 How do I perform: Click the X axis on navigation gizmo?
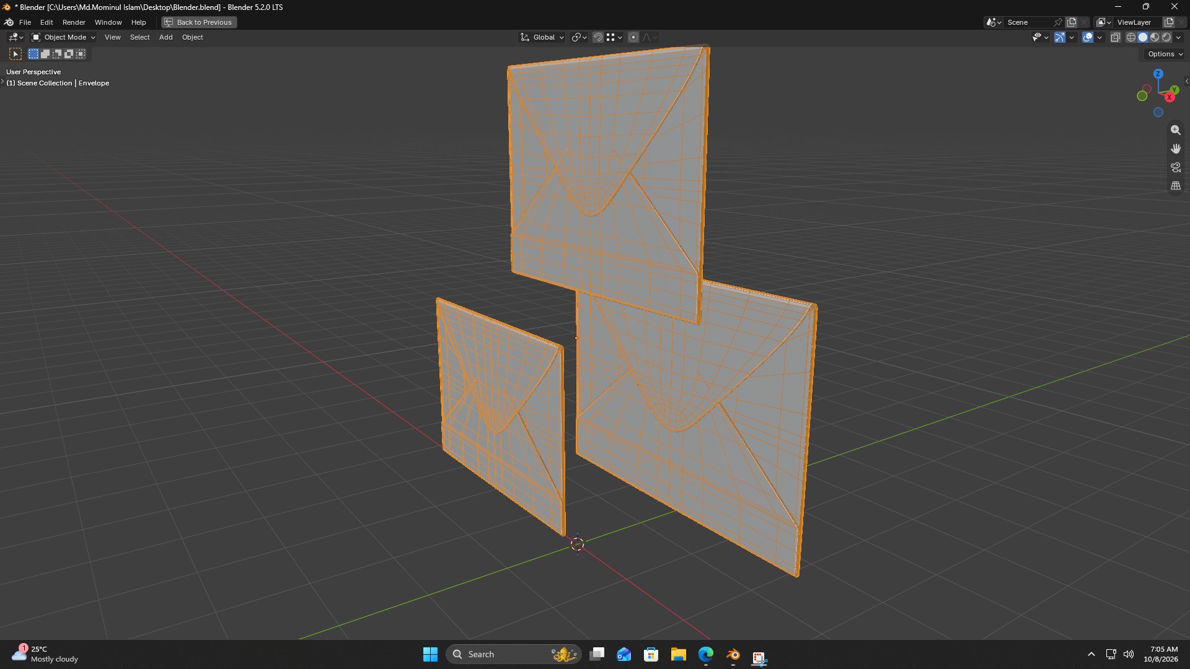[1169, 97]
